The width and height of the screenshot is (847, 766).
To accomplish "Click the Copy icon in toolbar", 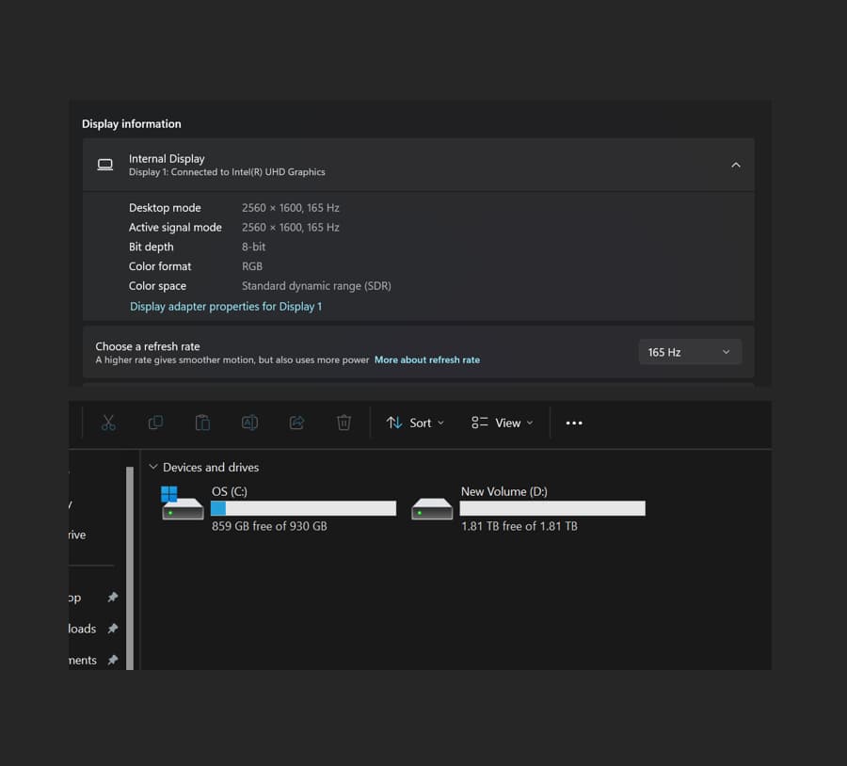I will pos(155,423).
